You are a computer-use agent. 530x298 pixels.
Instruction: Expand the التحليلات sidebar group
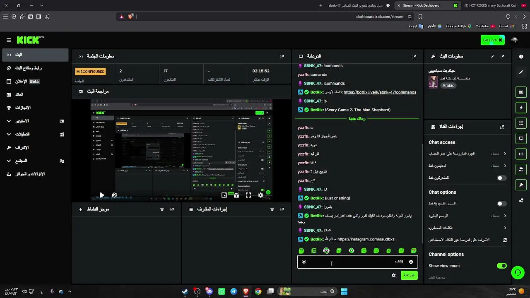pos(35,134)
